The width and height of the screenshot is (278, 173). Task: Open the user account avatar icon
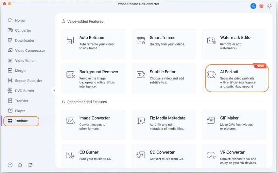[253, 6]
